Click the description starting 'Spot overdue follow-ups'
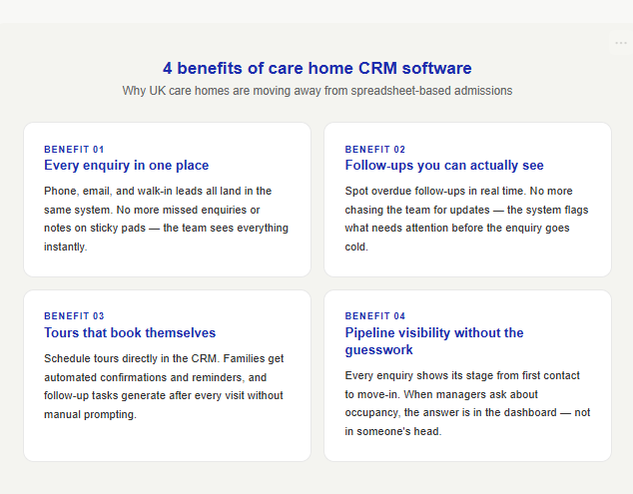 tap(466, 219)
